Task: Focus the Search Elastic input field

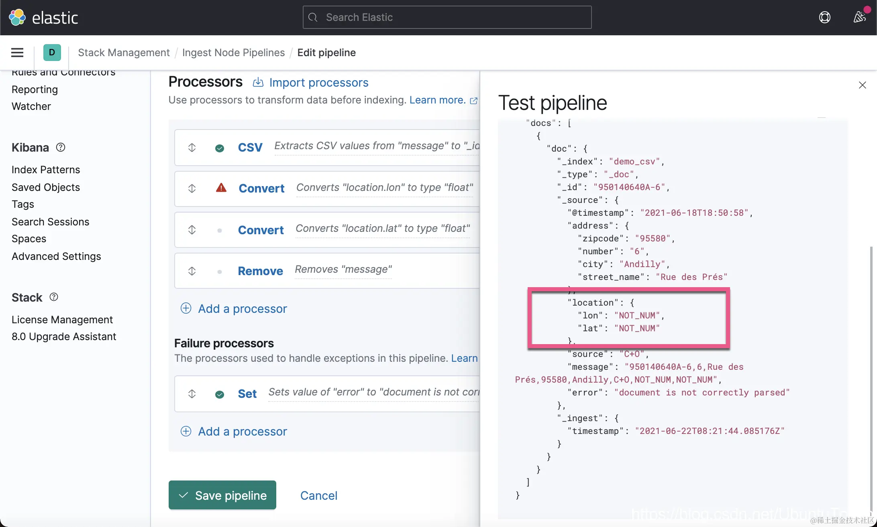Action: [447, 17]
